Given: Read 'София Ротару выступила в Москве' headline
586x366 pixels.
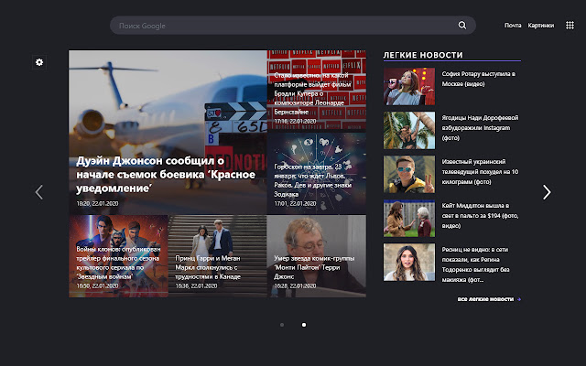Looking at the screenshot, I should point(479,79).
